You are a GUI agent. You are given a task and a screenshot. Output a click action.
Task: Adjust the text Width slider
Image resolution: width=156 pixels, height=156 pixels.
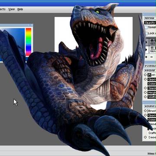152,97
